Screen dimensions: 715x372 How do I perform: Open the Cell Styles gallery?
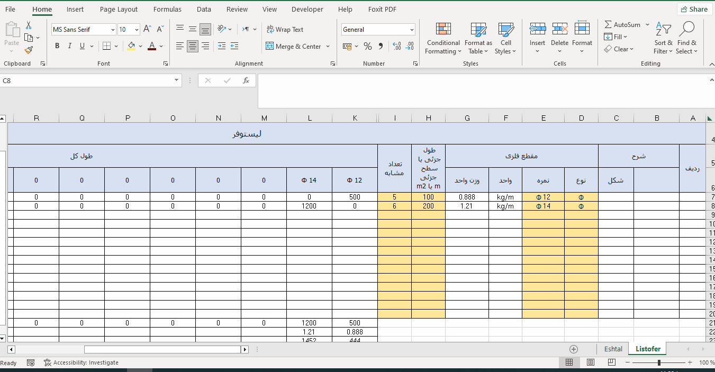click(506, 39)
